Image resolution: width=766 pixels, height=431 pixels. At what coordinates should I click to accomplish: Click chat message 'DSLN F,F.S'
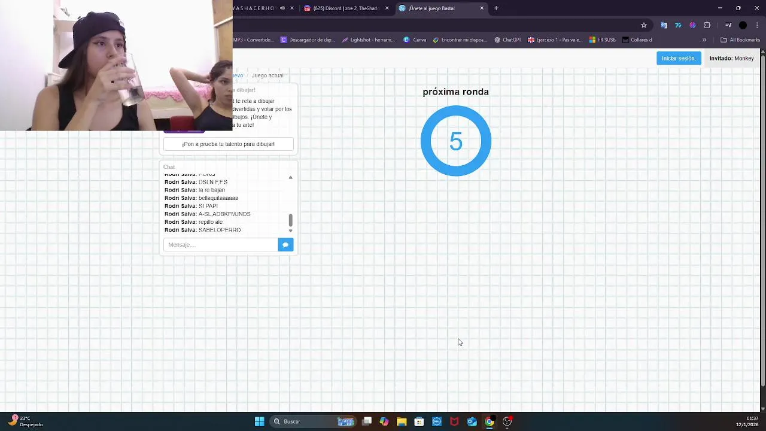(213, 182)
